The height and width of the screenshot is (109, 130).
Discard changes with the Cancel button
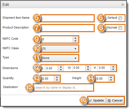pos(115,100)
